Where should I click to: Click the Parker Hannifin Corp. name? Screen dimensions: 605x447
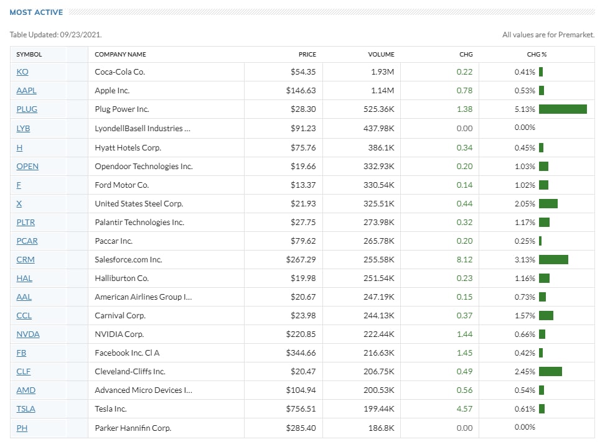pyautogui.click(x=133, y=428)
